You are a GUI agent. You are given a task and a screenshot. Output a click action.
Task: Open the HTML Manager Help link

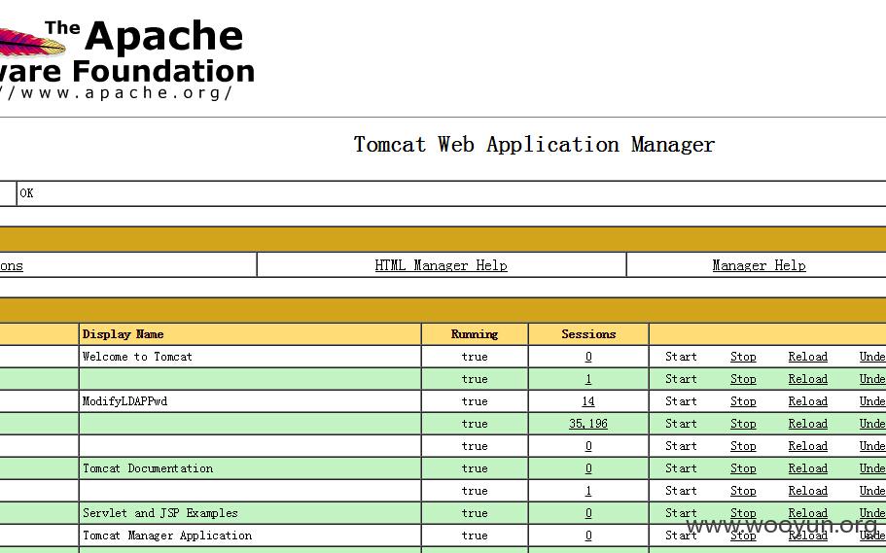pos(442,265)
